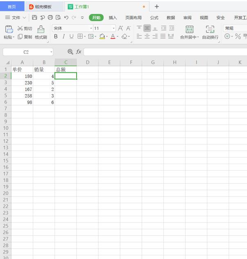
Task: Expand fill color options arrow
Action: [x=107, y=36]
